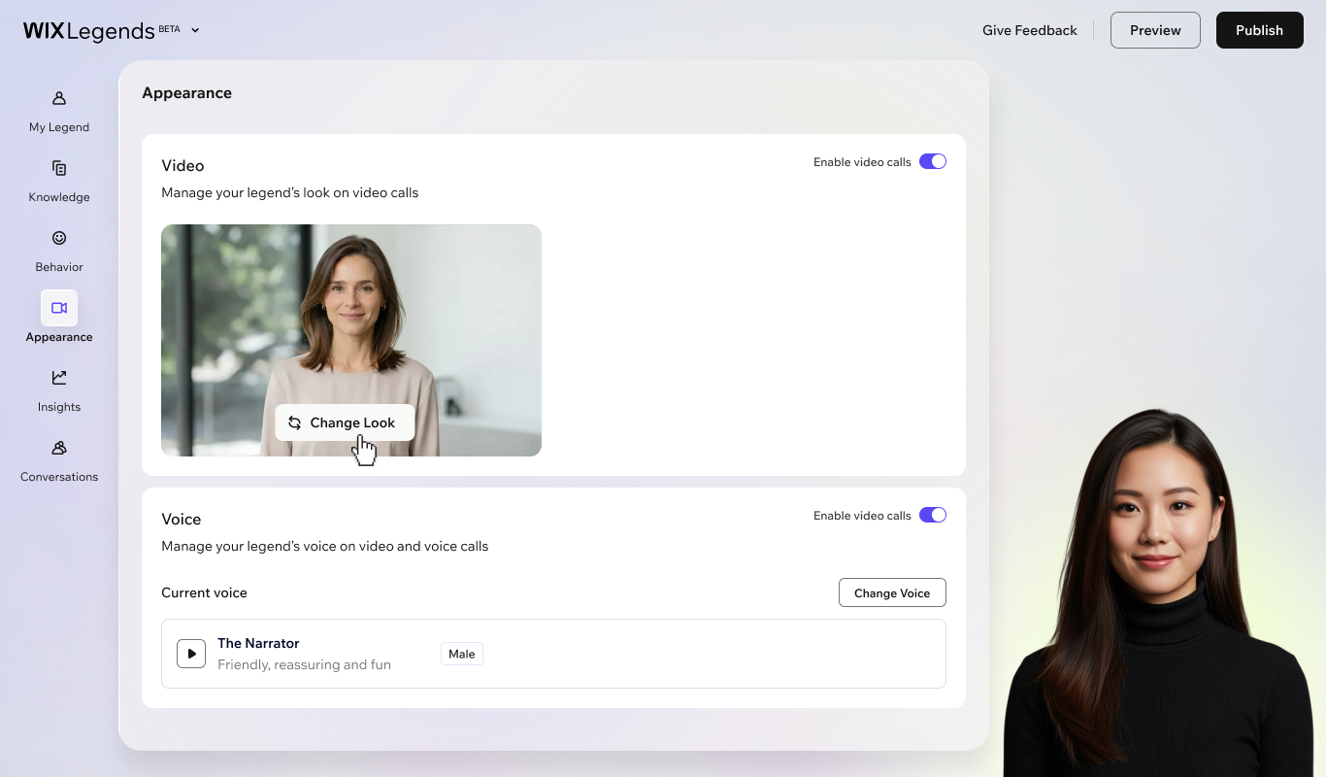The image size is (1326, 777).
Task: Select The Narrator voice name
Action: click(258, 643)
